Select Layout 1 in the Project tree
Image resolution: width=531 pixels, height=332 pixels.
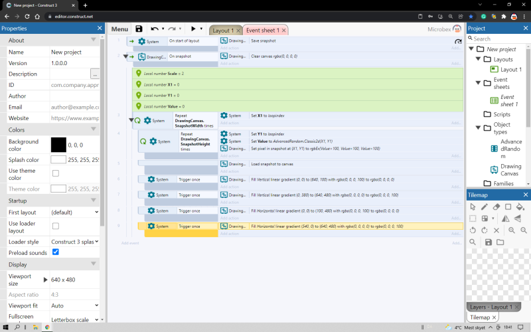(506, 70)
